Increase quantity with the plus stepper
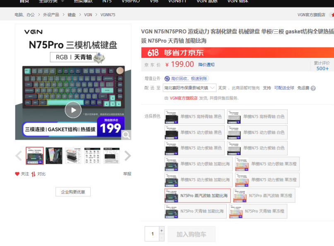 [162, 230]
